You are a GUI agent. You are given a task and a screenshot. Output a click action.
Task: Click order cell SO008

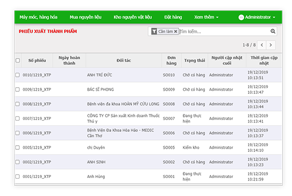point(169,104)
